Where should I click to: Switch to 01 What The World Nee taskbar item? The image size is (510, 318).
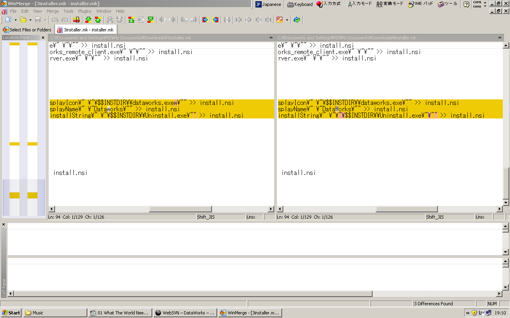pos(120,313)
